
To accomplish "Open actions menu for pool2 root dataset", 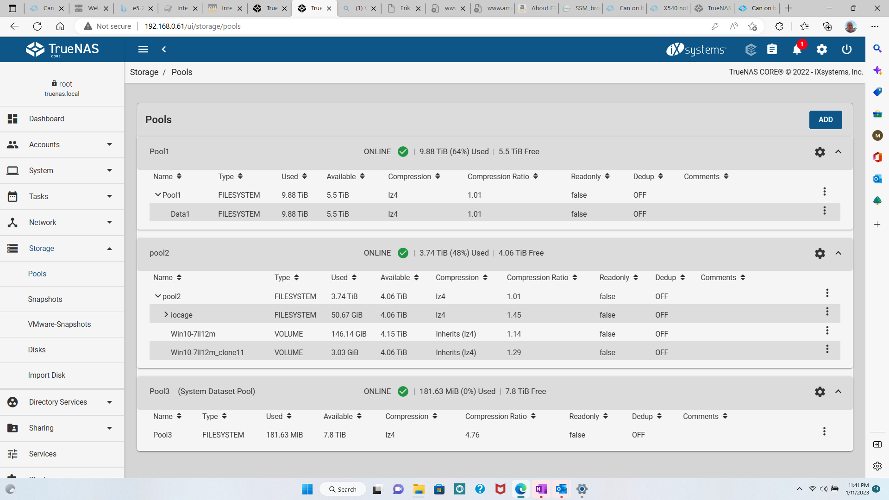I will coord(827,293).
